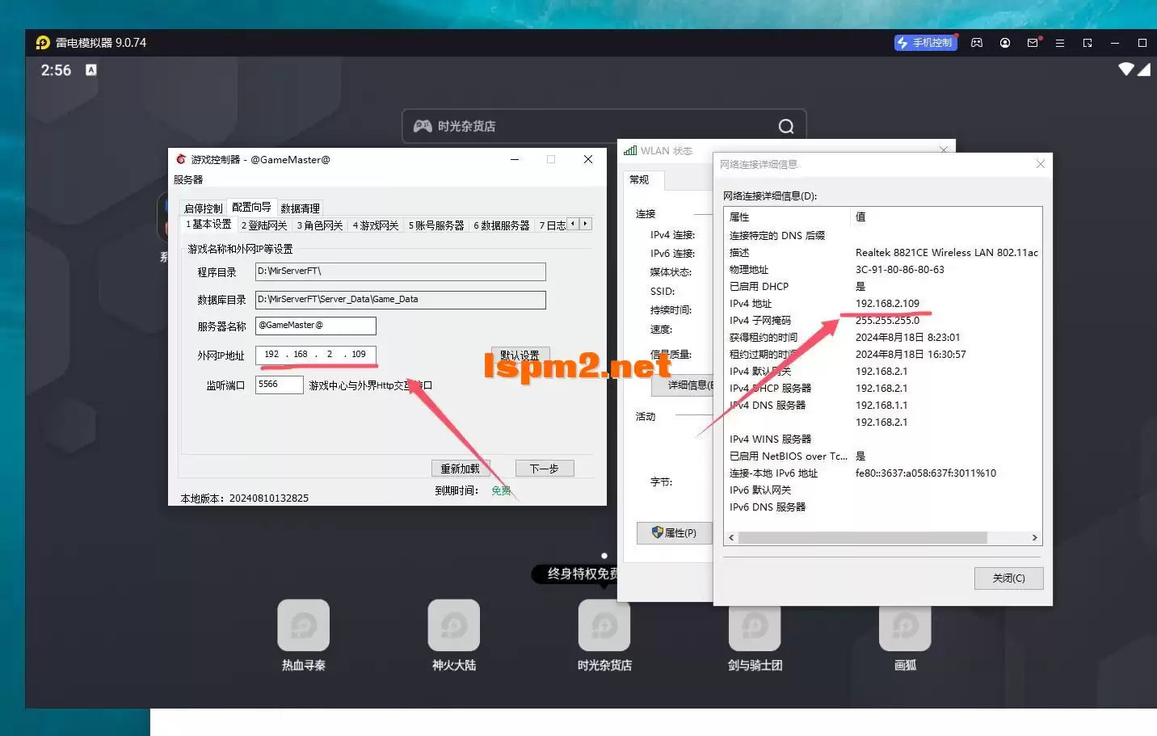Select the 7 日志 sub-tab

point(553,225)
